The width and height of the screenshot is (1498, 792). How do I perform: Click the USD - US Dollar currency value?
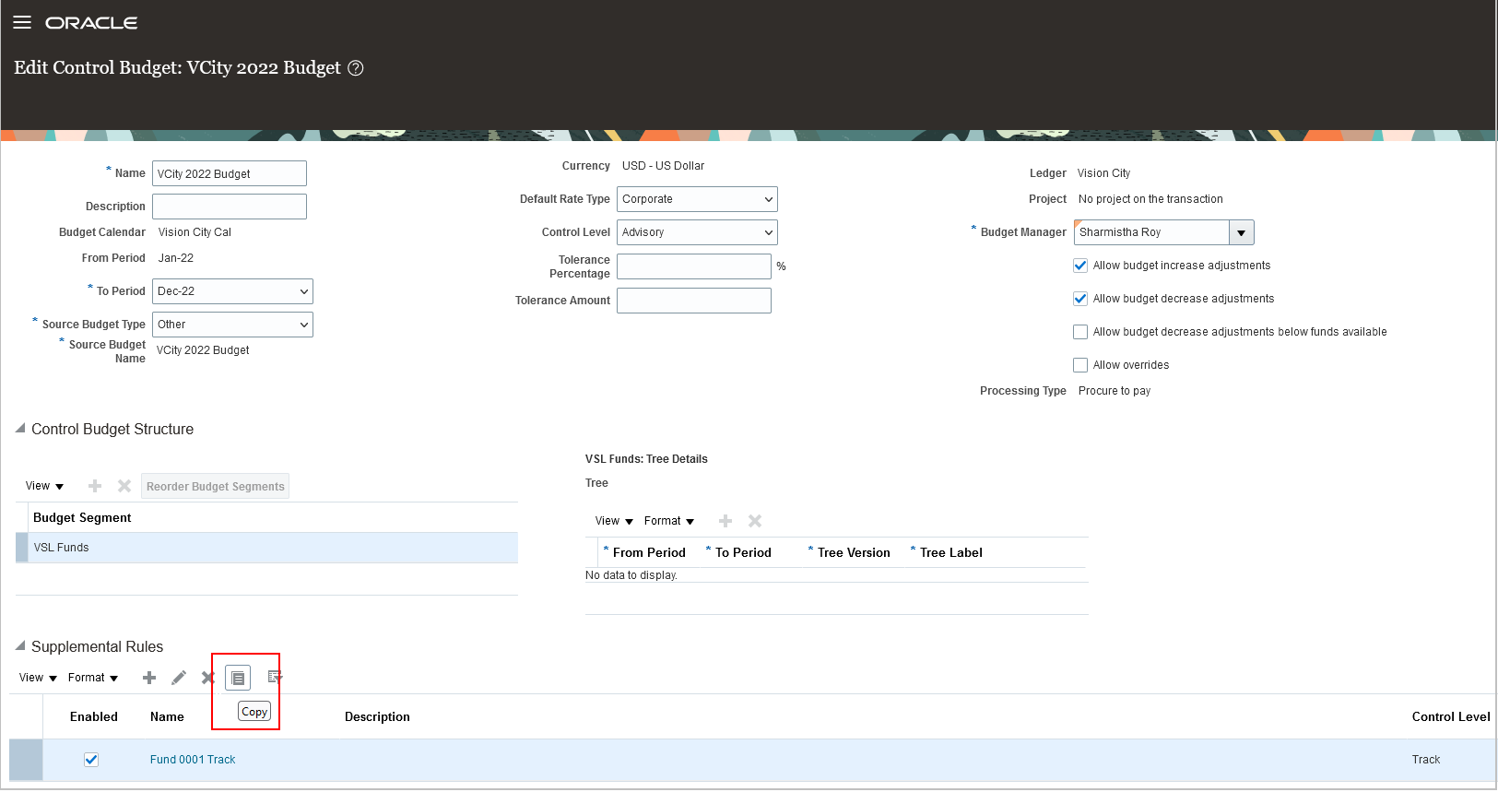tap(663, 166)
